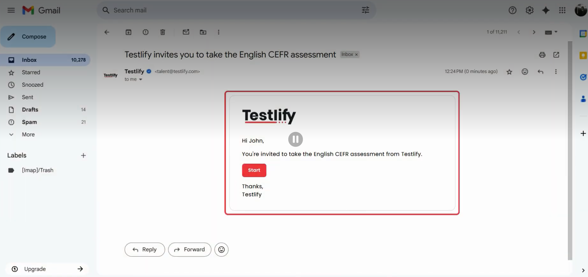The image size is (588, 277).
Task: Print this email
Action: click(542, 55)
